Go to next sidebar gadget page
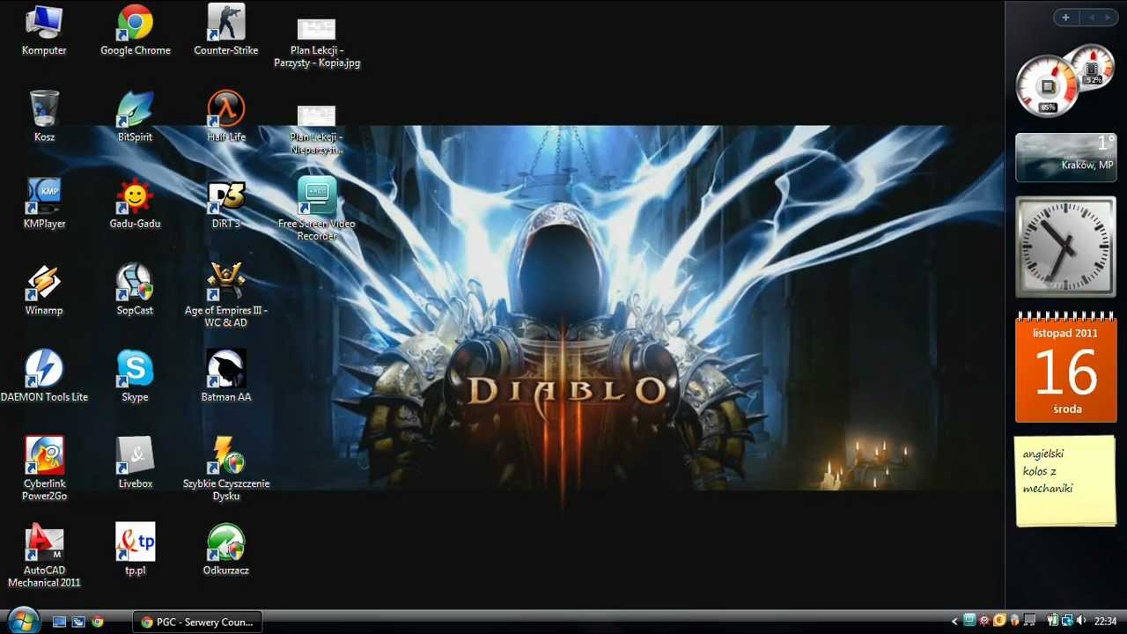 (x=1107, y=18)
